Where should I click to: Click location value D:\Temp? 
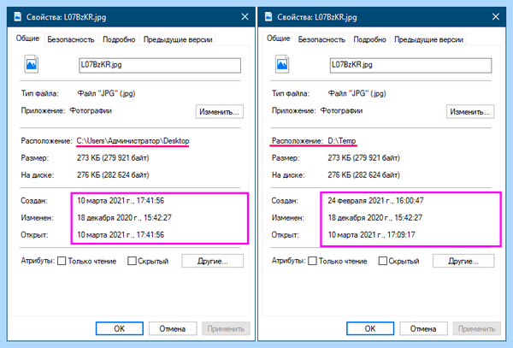click(x=341, y=141)
